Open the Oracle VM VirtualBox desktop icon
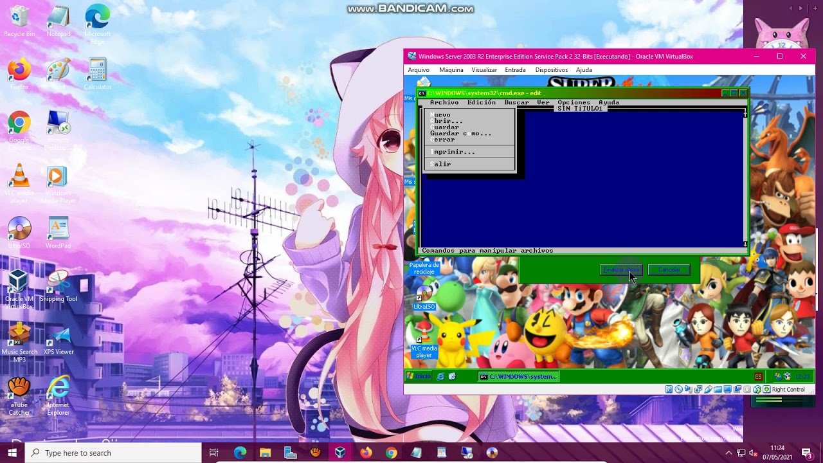 coord(19,289)
